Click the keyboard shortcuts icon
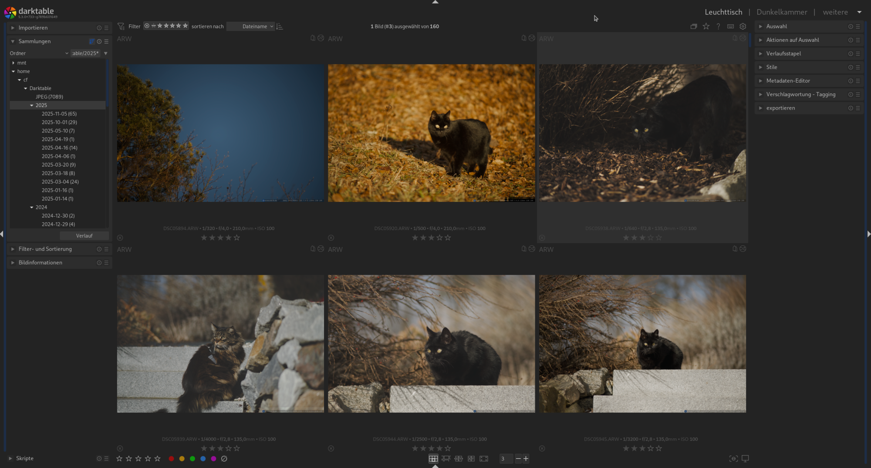 tap(731, 27)
